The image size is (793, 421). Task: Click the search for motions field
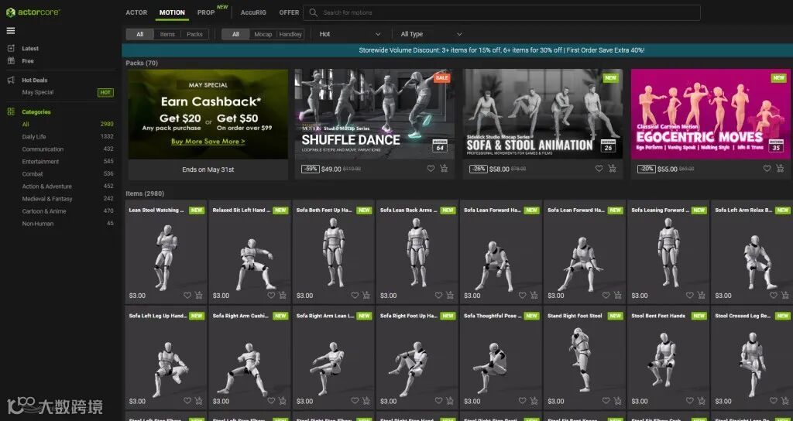[x=502, y=12]
